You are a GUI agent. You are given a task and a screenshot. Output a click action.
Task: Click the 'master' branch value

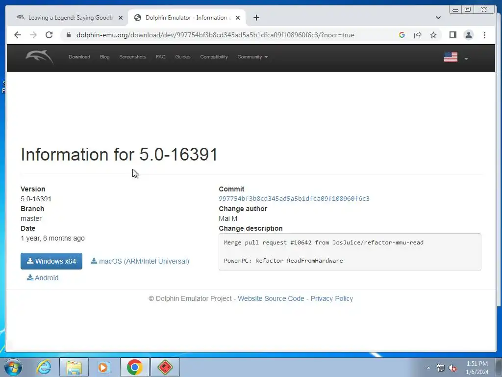point(31,218)
